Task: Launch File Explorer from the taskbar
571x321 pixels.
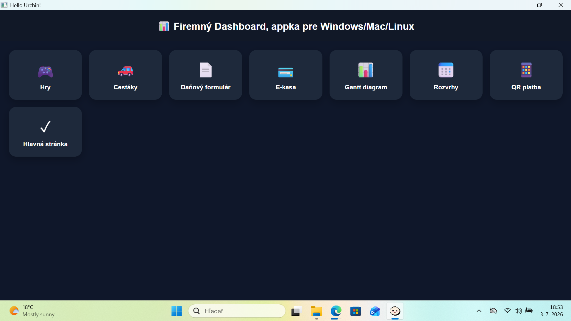Action: point(316,311)
